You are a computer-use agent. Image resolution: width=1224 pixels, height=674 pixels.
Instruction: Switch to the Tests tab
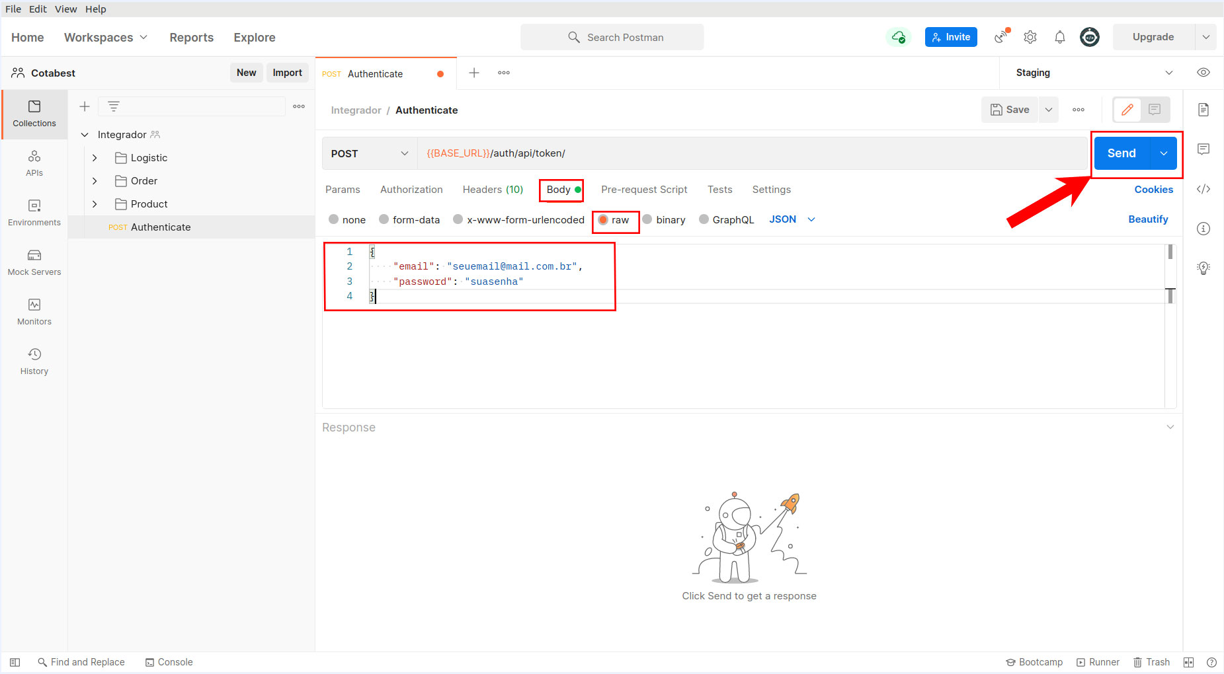(719, 190)
